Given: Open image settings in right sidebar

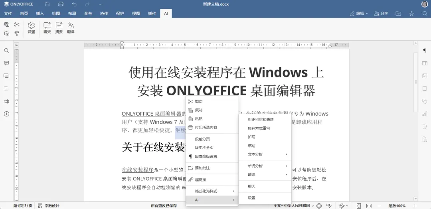Looking at the screenshot, I should 425,76.
